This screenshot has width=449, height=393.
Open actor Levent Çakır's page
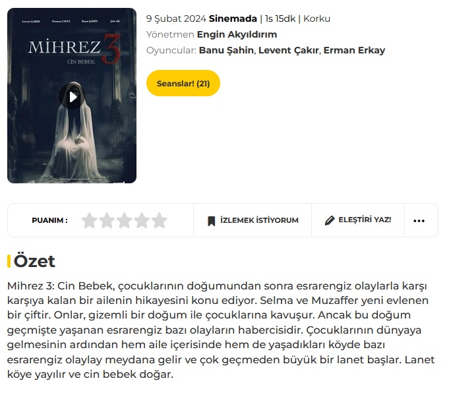click(x=289, y=50)
